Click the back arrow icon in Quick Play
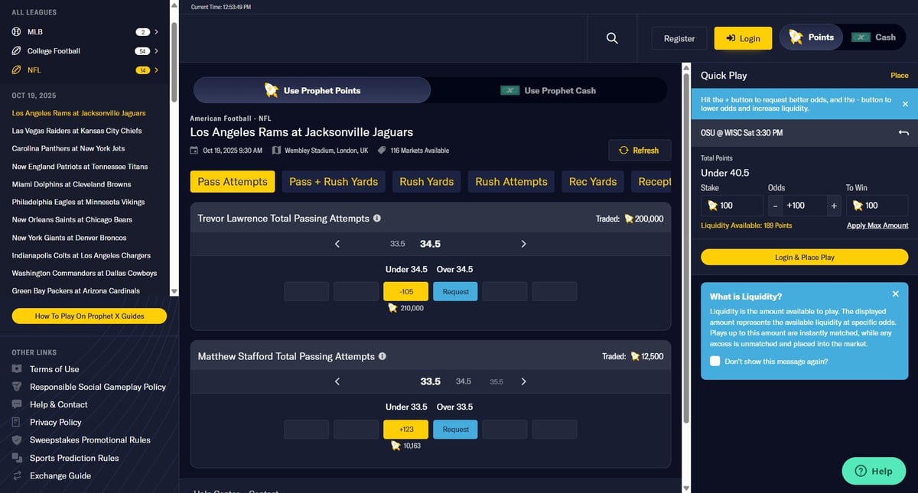The height and width of the screenshot is (493, 918). tap(903, 133)
